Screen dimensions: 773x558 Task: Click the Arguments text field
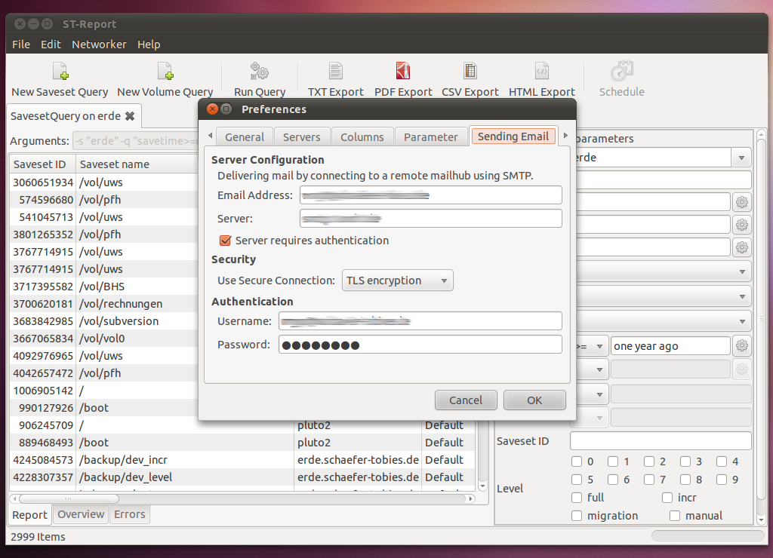(x=135, y=141)
